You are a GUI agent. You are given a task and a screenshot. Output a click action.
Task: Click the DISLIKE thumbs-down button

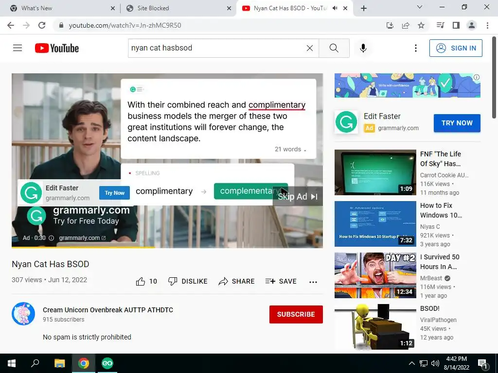pos(188,281)
